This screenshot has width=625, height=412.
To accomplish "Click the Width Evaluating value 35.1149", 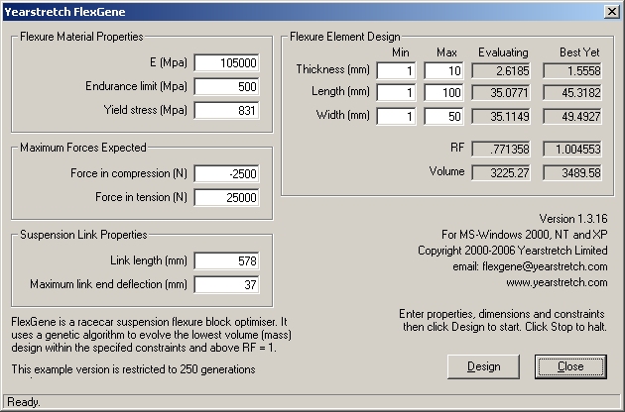I will (x=501, y=116).
